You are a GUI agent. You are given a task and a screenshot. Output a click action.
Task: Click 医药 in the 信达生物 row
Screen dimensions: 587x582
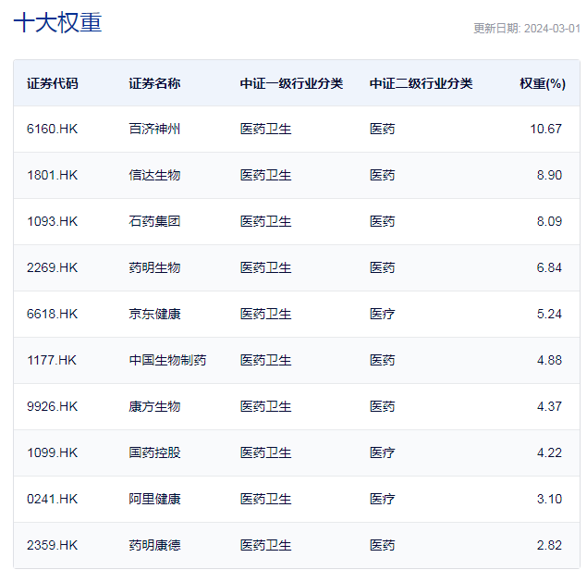click(x=382, y=175)
